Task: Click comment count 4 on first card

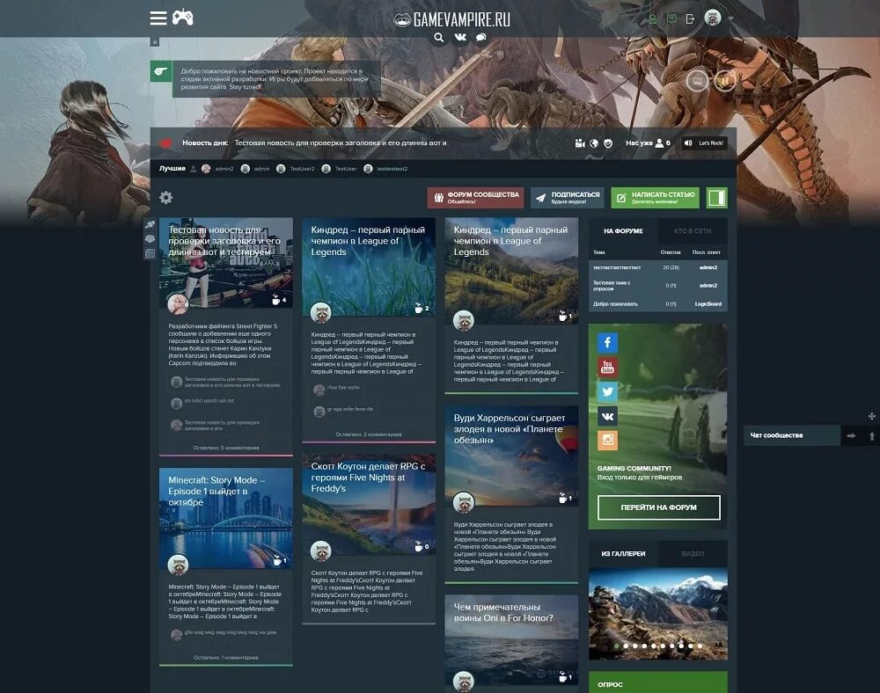Action: pos(279,299)
